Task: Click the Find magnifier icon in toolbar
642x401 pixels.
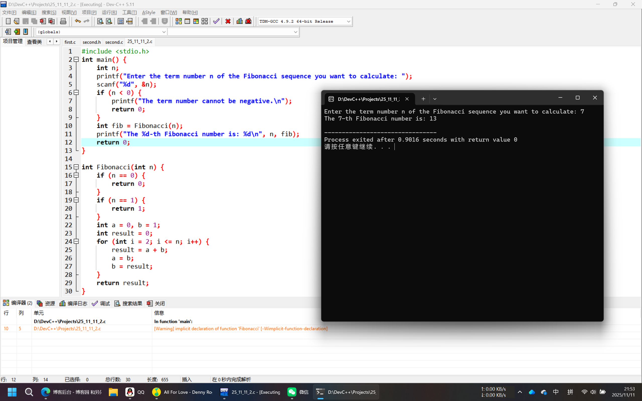Action: [x=100, y=21]
